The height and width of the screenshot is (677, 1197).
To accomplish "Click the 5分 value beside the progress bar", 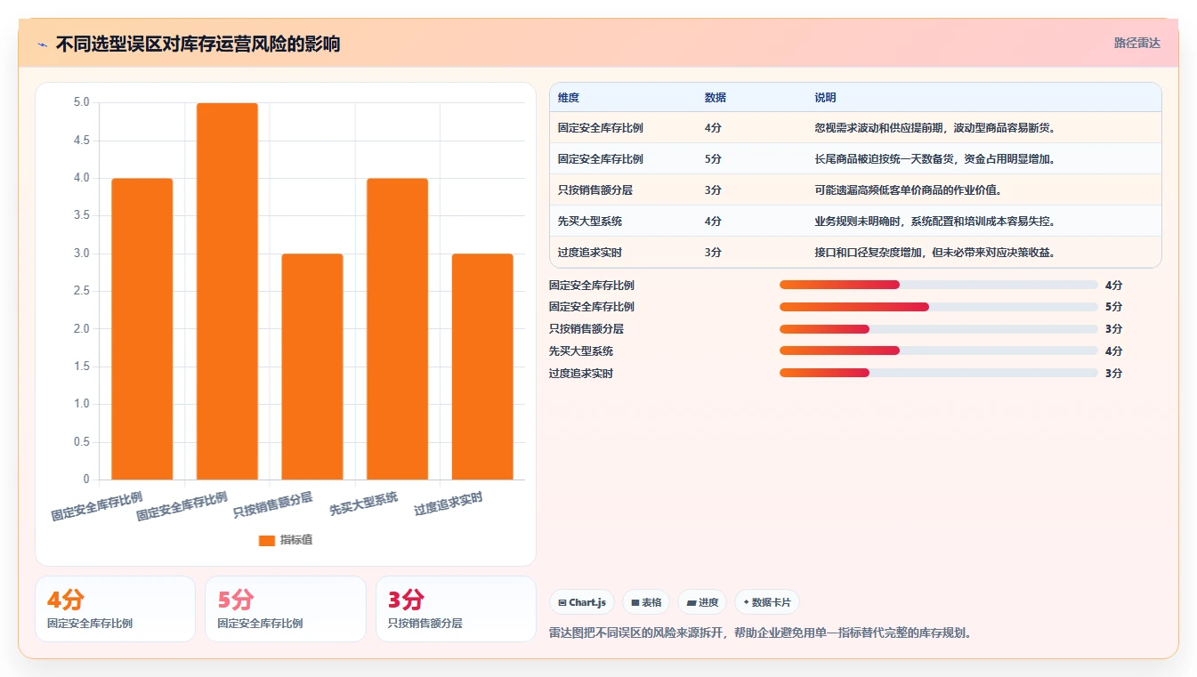I will (1113, 307).
